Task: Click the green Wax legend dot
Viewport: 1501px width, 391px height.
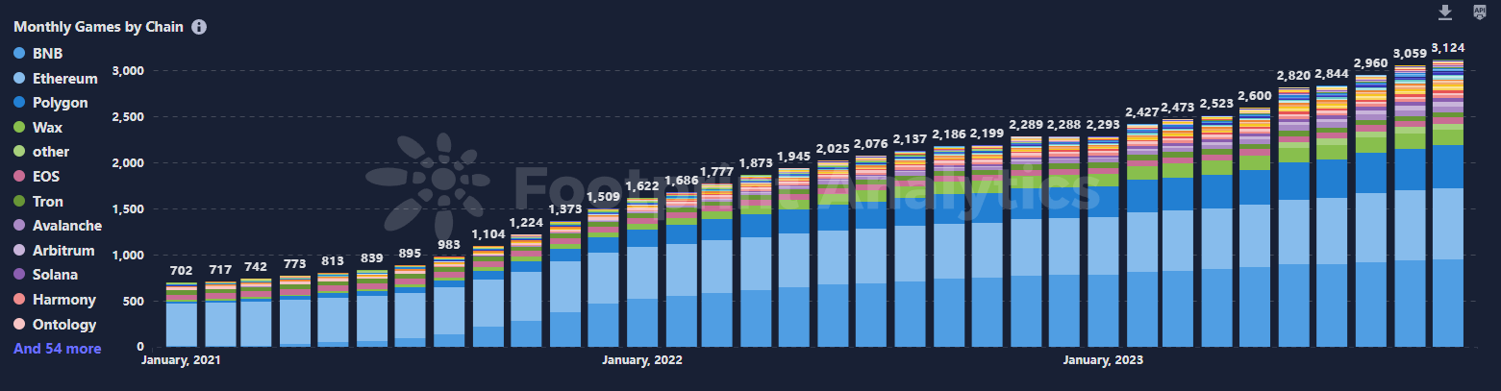Action: (19, 127)
